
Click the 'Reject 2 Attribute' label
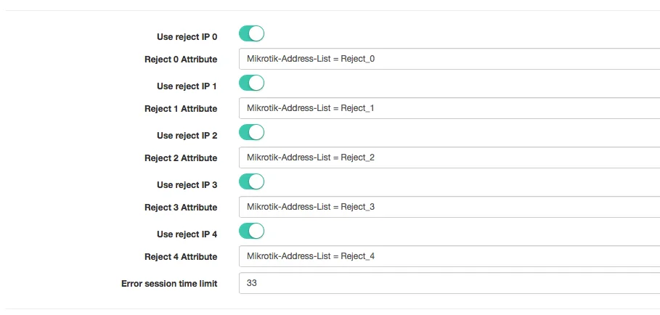[181, 158]
